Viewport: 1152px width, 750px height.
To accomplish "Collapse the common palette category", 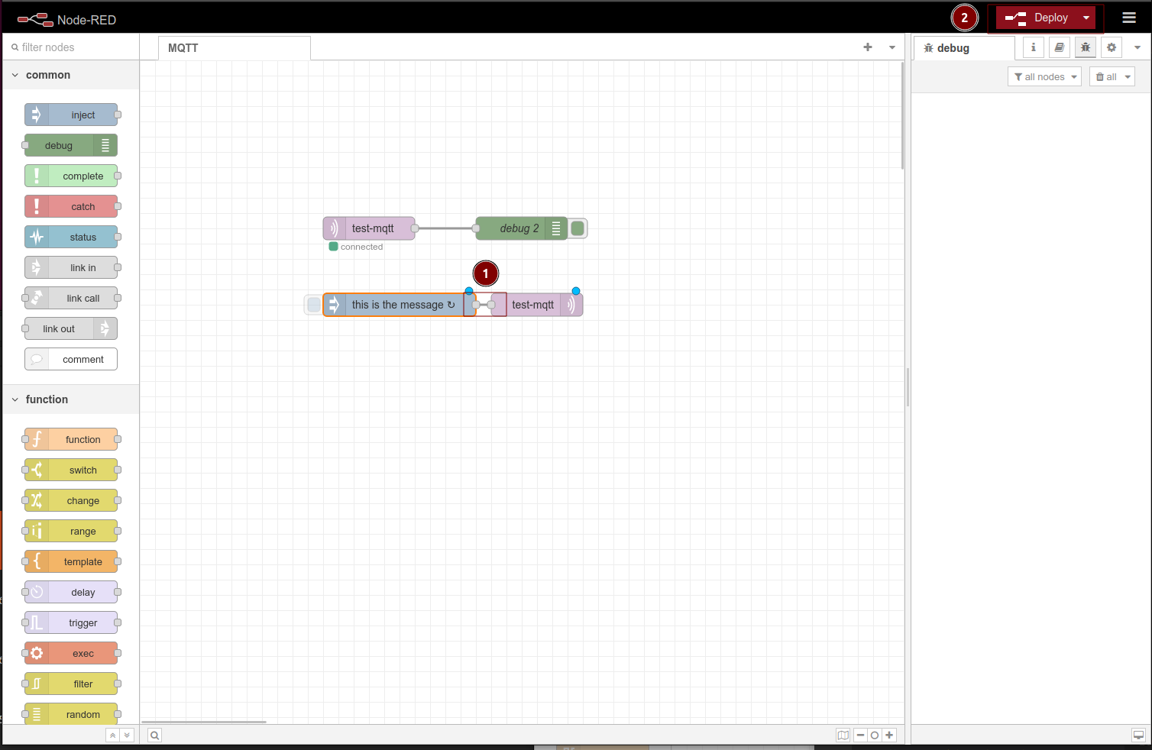I will tap(15, 75).
